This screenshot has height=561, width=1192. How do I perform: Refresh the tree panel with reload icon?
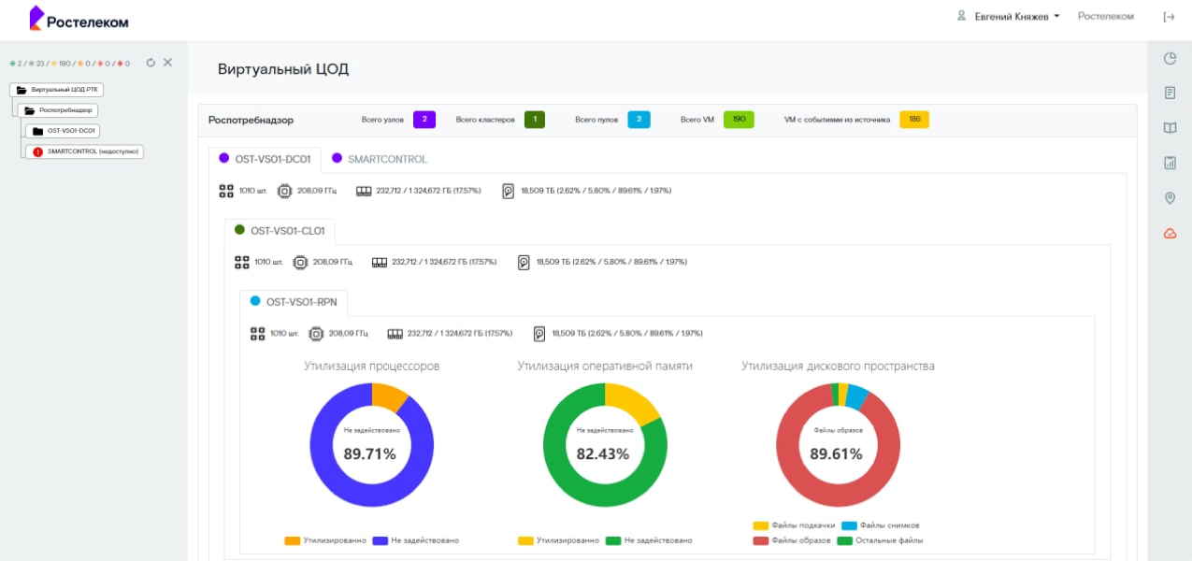tap(151, 63)
